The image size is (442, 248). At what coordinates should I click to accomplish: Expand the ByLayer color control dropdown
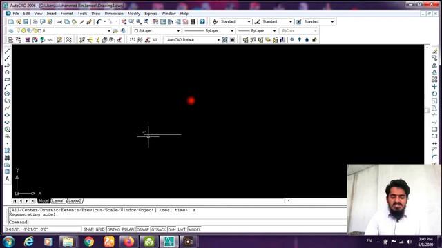coord(178,30)
